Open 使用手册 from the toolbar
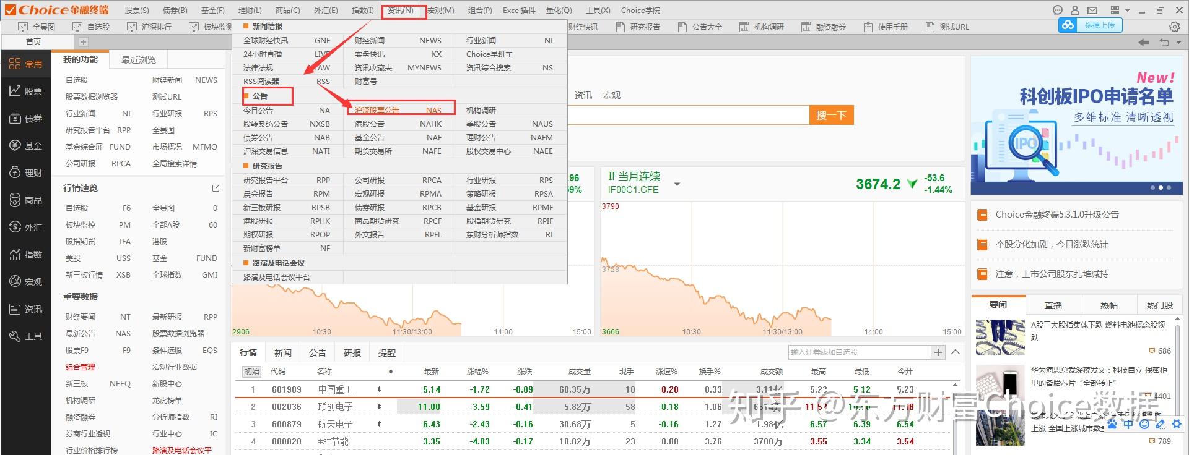This screenshot has width=1189, height=455. 886,27
